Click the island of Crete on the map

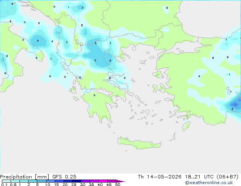139,143
